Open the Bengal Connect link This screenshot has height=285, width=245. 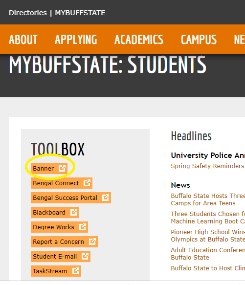click(62, 183)
